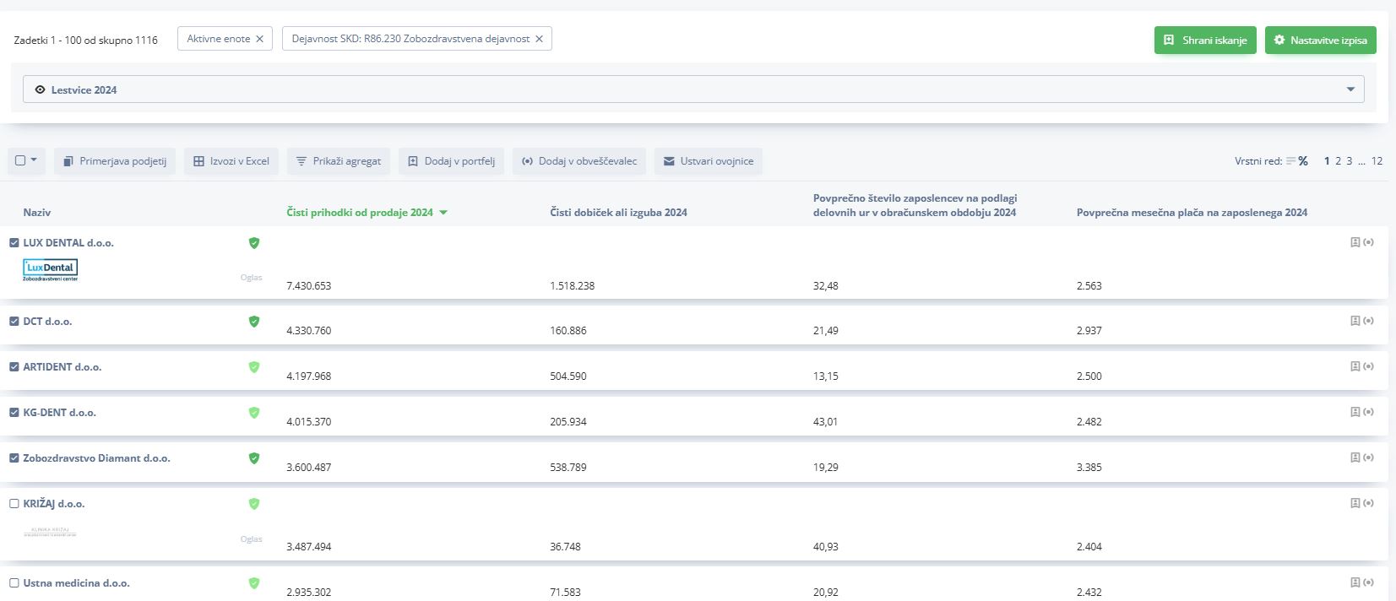1396x601 pixels.
Task: Click the green shield badge for LUX DENTAL
Action: coord(253,243)
